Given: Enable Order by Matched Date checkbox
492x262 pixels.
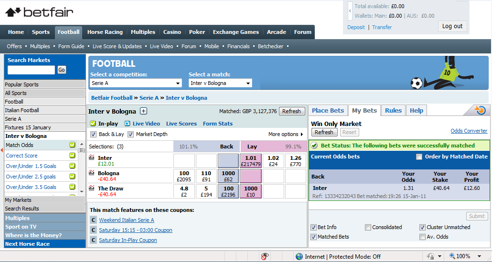Looking at the screenshot, I should [x=419, y=157].
